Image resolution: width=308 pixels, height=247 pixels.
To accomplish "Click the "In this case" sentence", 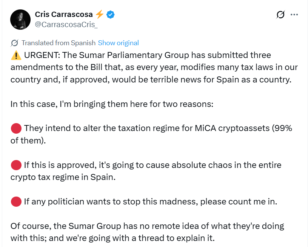I will pos(112,104).
